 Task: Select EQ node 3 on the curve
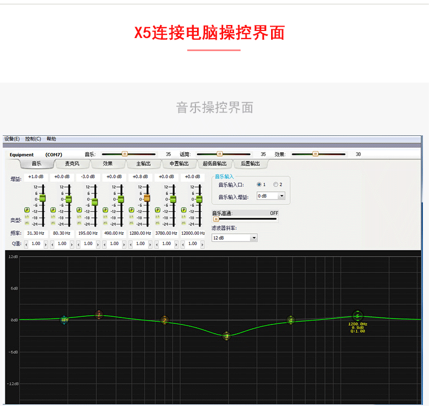click(226, 336)
